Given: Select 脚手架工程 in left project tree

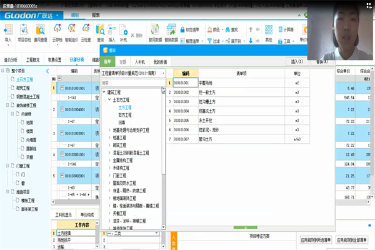Looking at the screenshot, I should click(29, 209).
